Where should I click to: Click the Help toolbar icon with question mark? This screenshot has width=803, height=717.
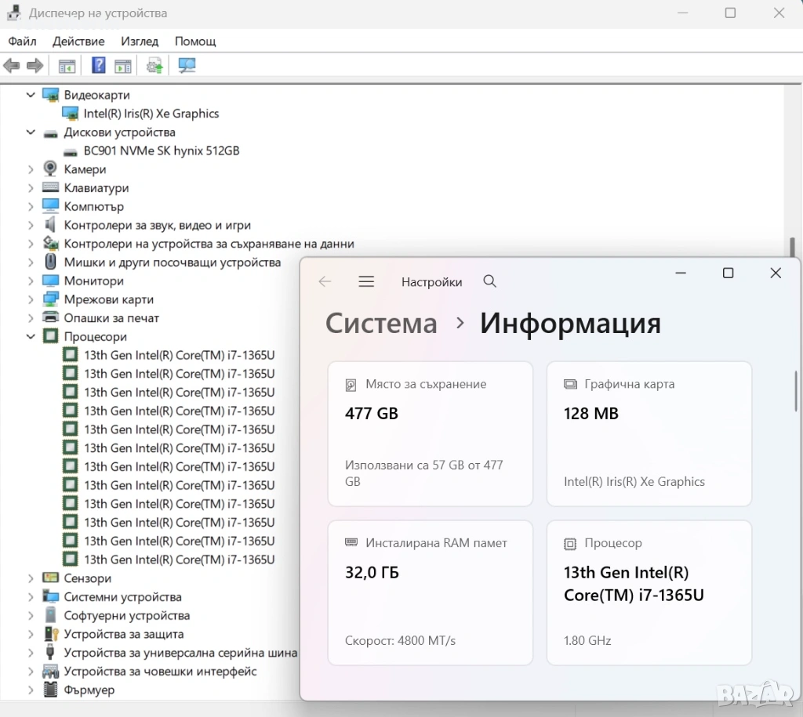[x=98, y=66]
